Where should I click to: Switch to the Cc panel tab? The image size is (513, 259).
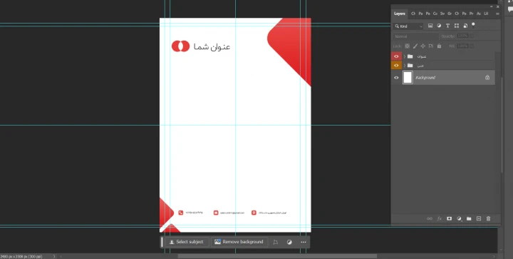[435, 14]
